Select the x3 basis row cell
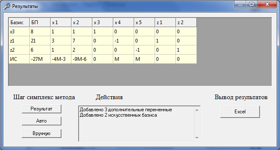 19,32
